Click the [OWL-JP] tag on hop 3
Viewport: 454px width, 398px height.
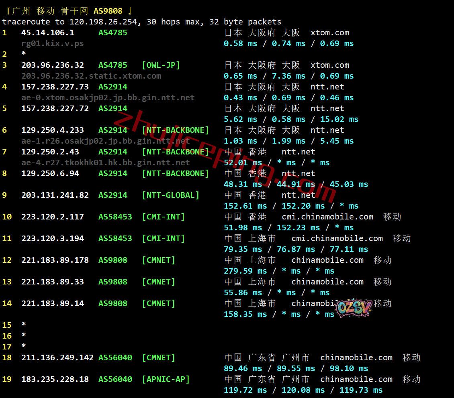161,65
